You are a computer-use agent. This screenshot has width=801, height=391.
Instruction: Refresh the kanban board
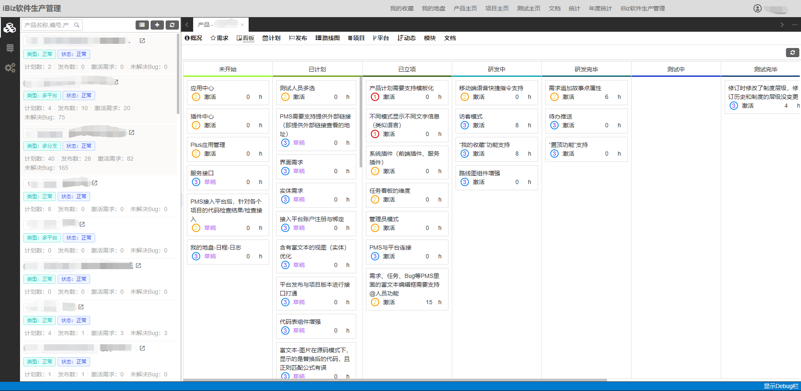(x=793, y=53)
